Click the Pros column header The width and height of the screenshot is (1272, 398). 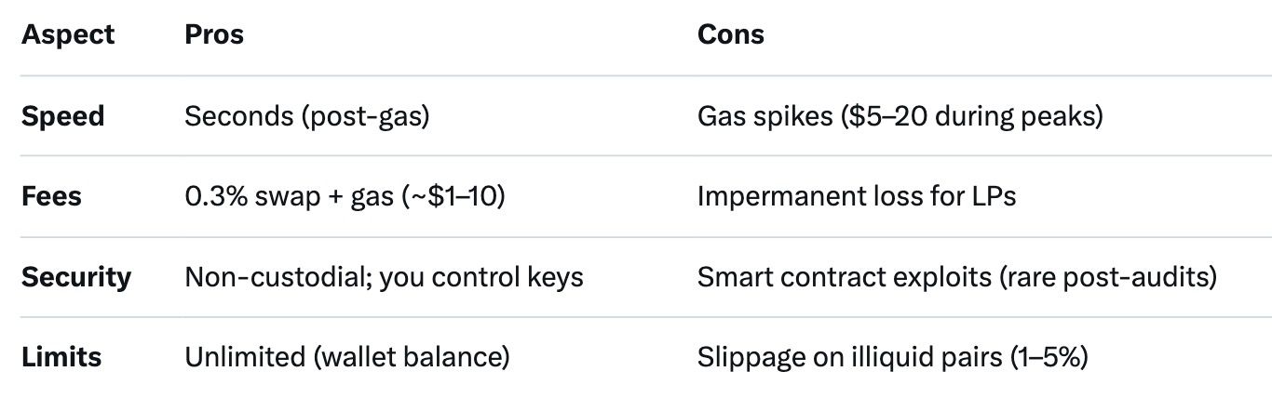(x=214, y=34)
